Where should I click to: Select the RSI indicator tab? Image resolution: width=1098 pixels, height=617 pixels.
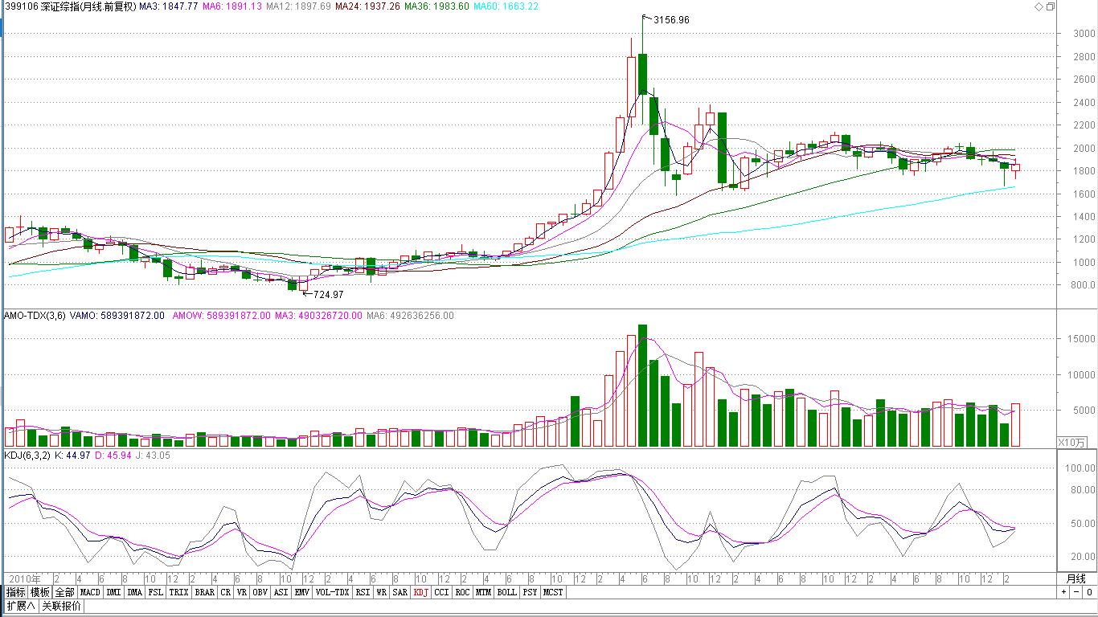tap(363, 592)
